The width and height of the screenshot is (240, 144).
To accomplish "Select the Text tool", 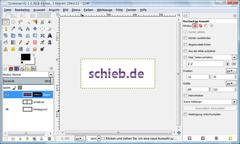I will point(50,36).
